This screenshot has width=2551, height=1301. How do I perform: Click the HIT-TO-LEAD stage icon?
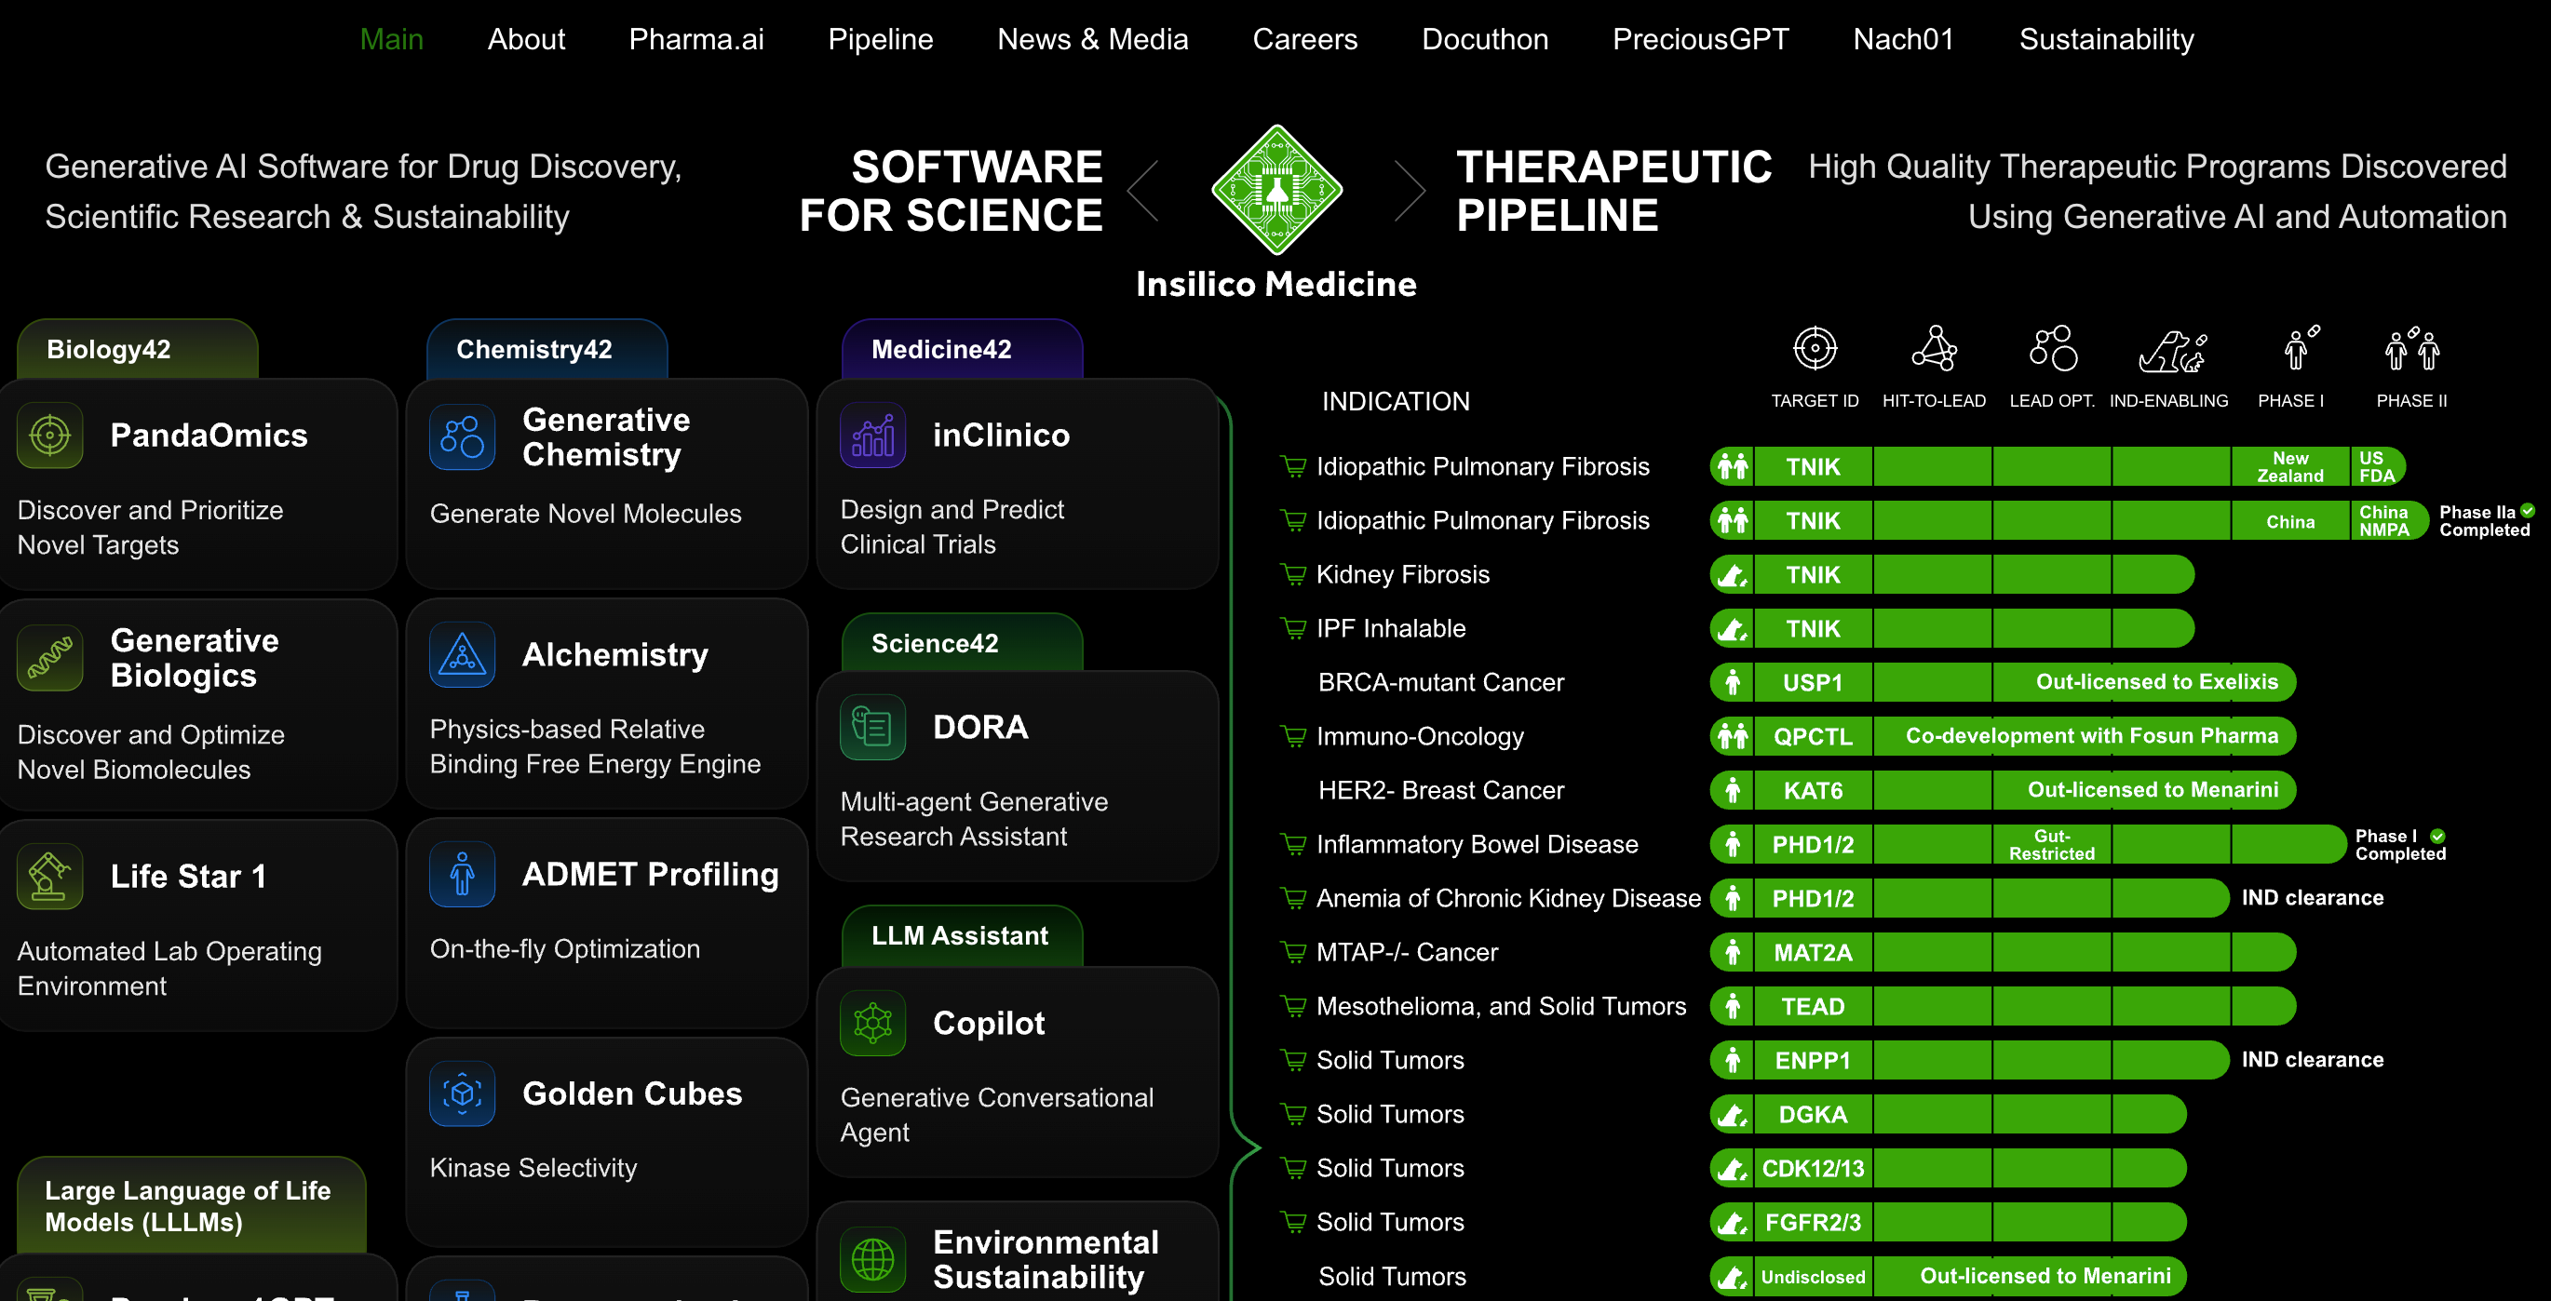[1934, 349]
